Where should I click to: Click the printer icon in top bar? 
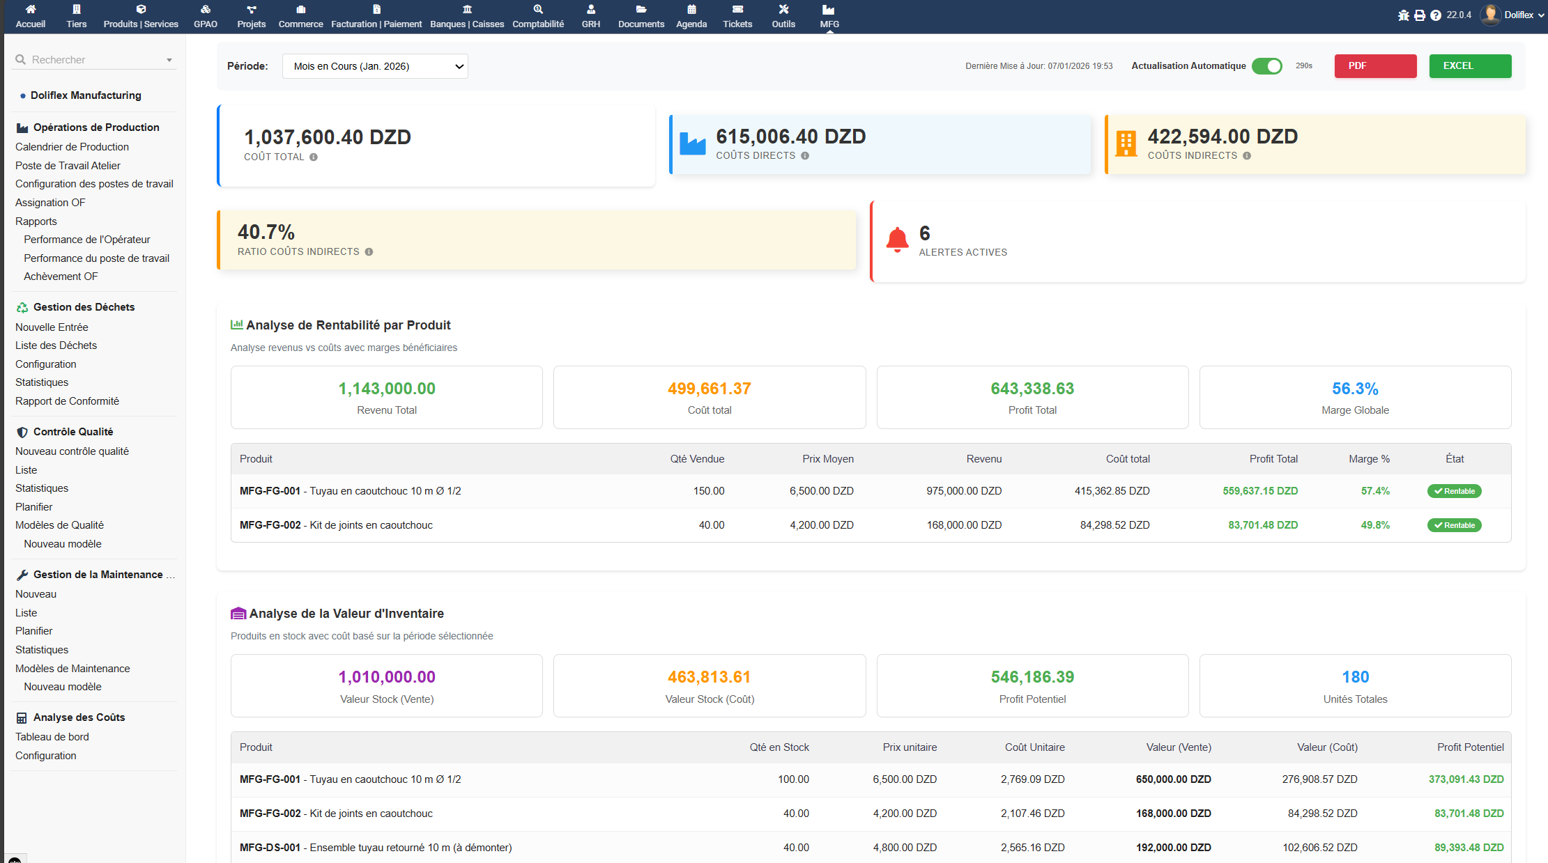coord(1419,15)
